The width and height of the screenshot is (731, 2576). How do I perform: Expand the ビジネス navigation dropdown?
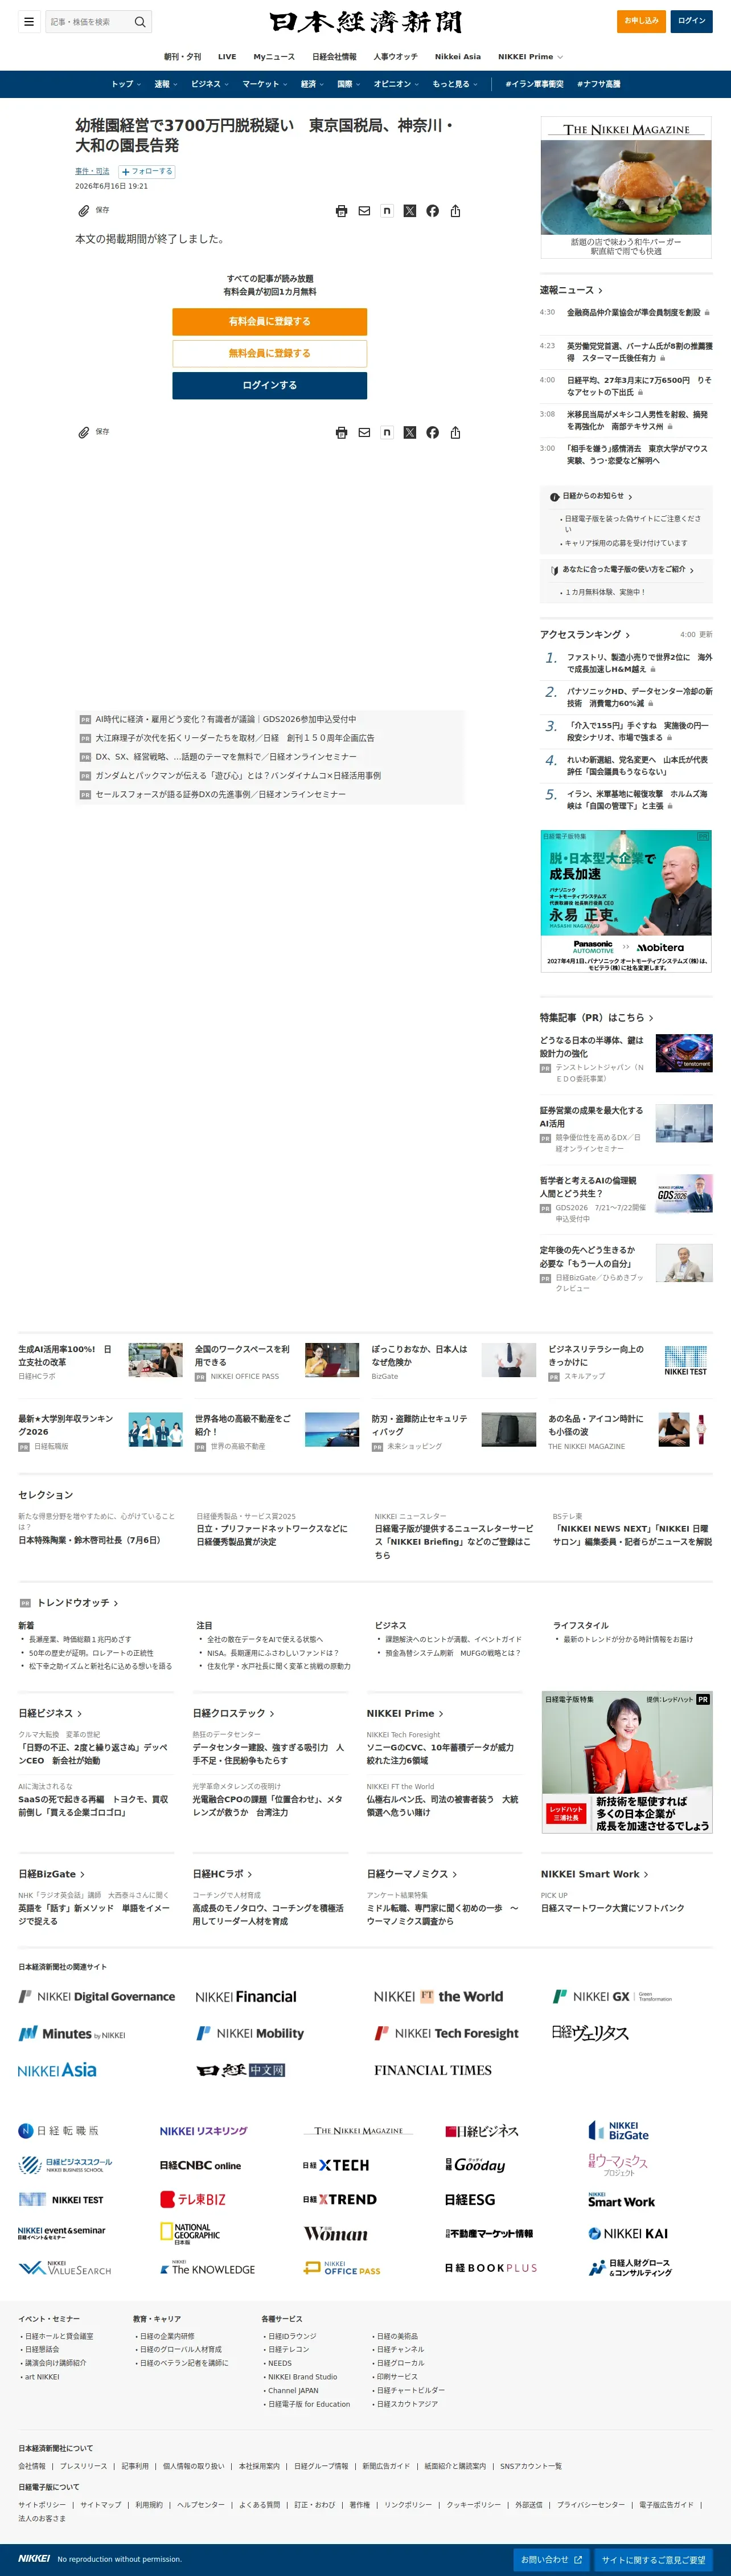(210, 84)
